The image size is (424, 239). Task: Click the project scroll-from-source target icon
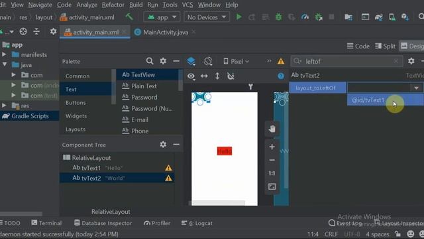coord(23,32)
